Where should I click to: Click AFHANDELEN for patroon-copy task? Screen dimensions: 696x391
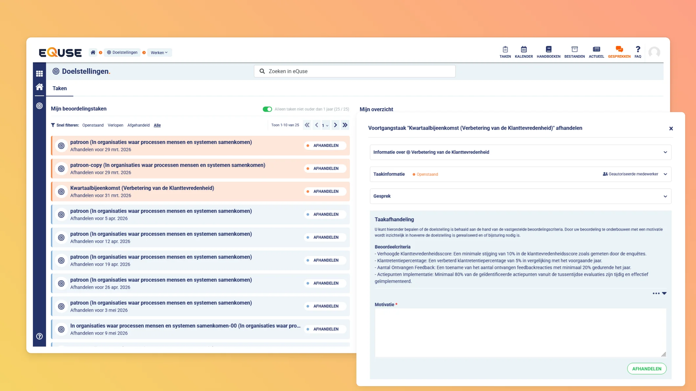[x=325, y=169]
